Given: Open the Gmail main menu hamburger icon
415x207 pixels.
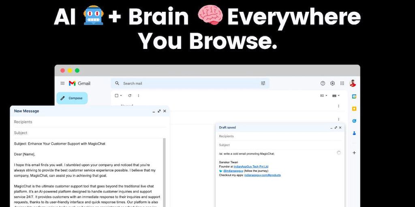Looking at the screenshot, I should (62, 83).
